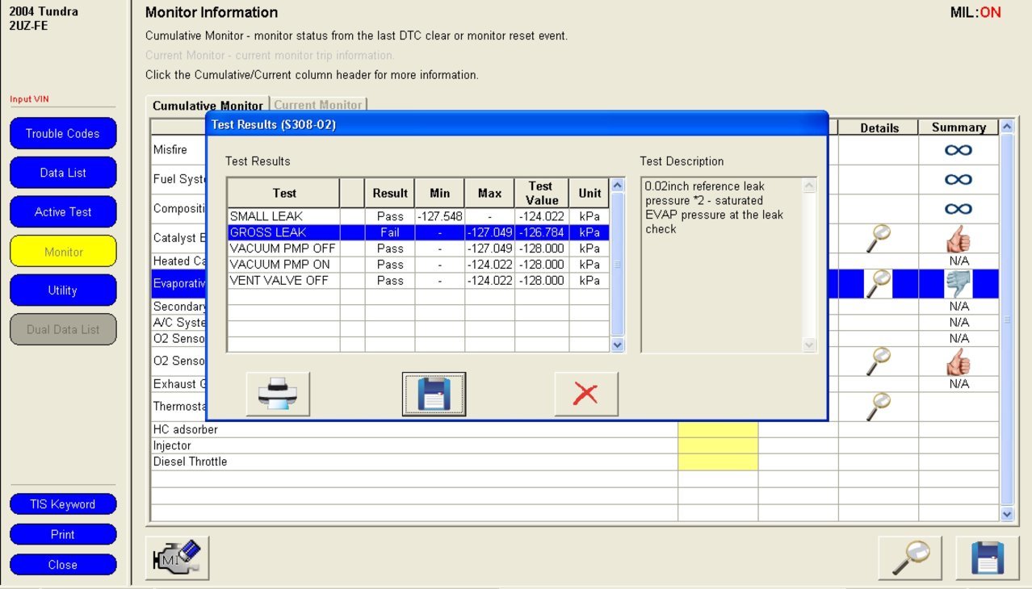Select HC adsorber monitor row
The height and width of the screenshot is (589, 1032).
pyautogui.click(x=575, y=430)
